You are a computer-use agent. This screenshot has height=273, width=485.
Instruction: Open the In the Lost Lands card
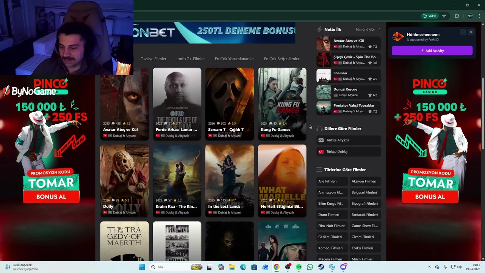230,180
